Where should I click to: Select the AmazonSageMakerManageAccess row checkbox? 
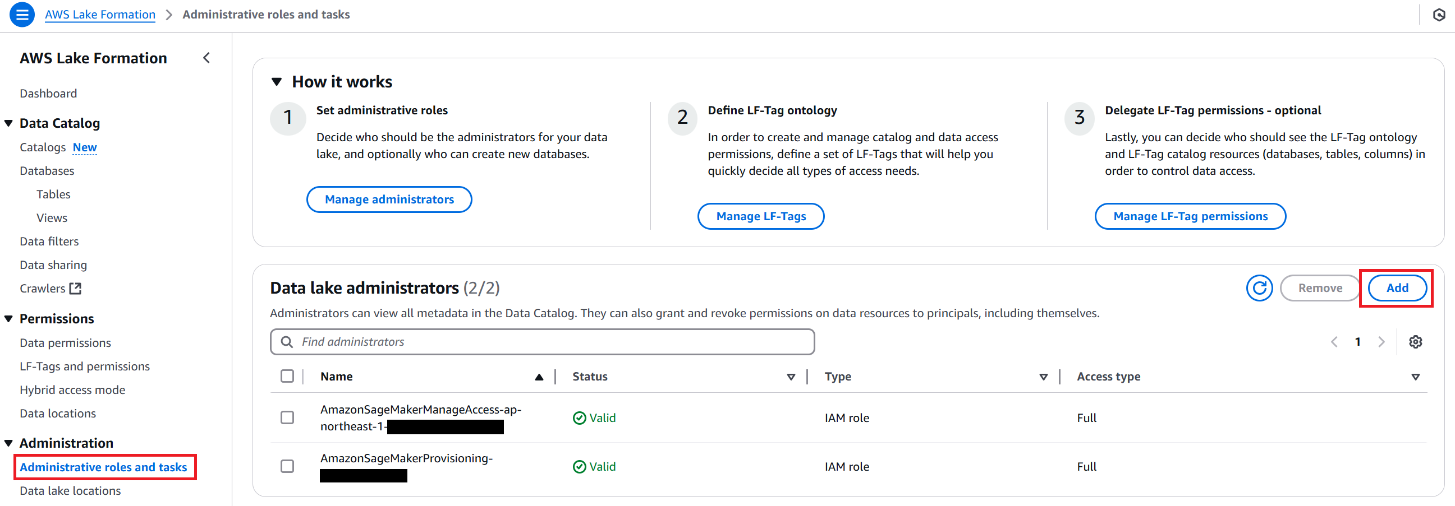point(287,417)
